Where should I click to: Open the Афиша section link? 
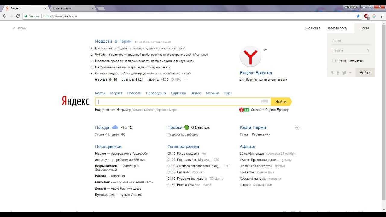pyautogui.click(x=247, y=147)
